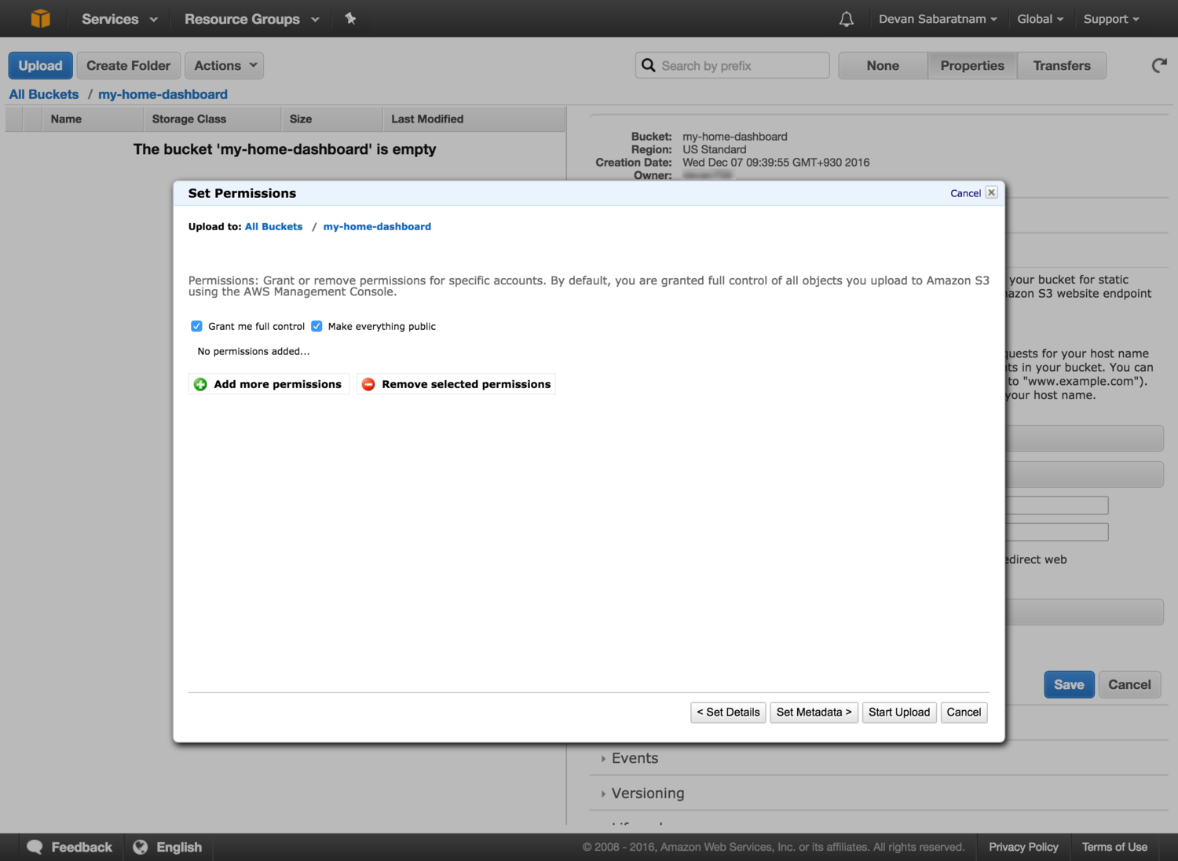Click the pin shortcut icon in the navbar
1178x861 pixels.
coord(350,18)
